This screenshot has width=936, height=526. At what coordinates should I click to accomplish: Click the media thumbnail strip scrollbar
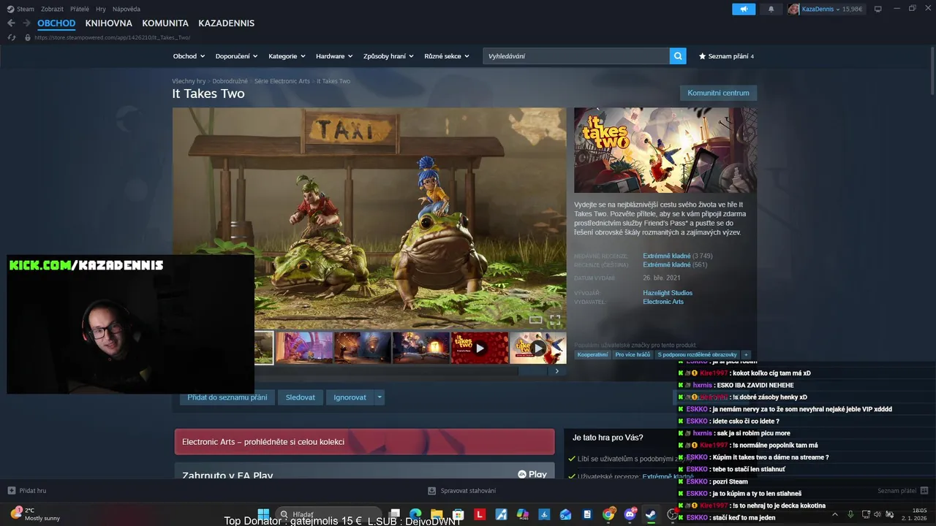tap(532, 371)
